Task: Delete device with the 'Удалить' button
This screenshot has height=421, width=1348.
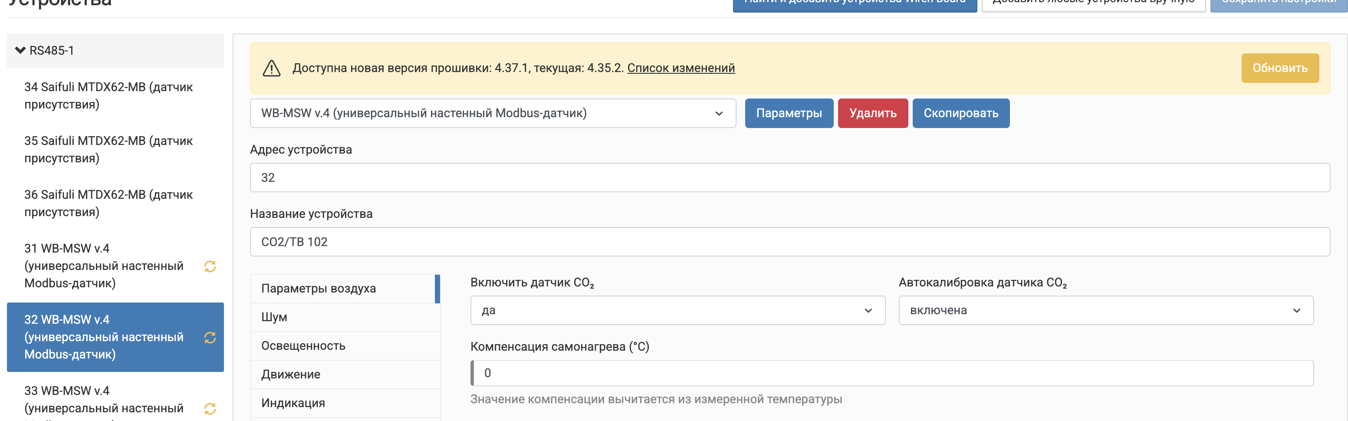Action: (x=873, y=113)
